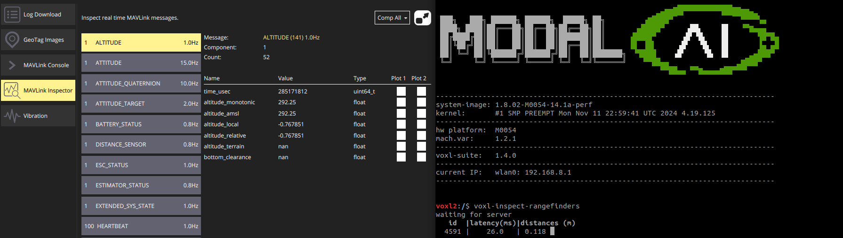This screenshot has height=238, width=843.
Task: Select HEARTBEAT message row
Action: tap(141, 226)
